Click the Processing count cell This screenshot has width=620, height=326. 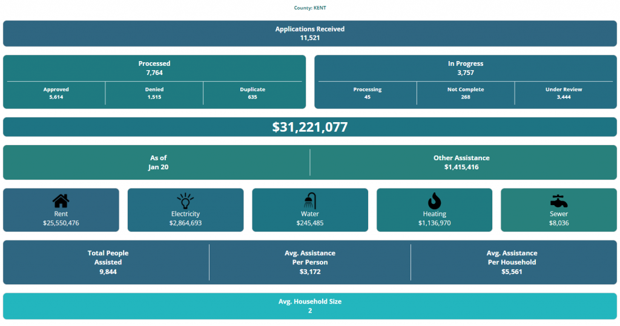tap(368, 93)
